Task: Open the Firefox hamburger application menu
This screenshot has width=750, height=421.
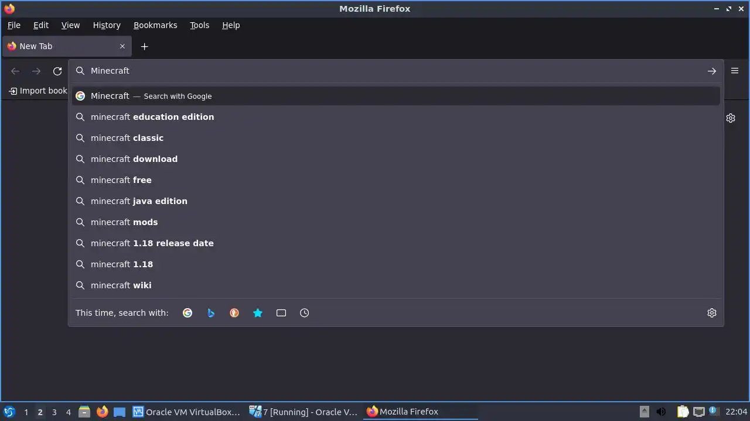Action: [735, 71]
